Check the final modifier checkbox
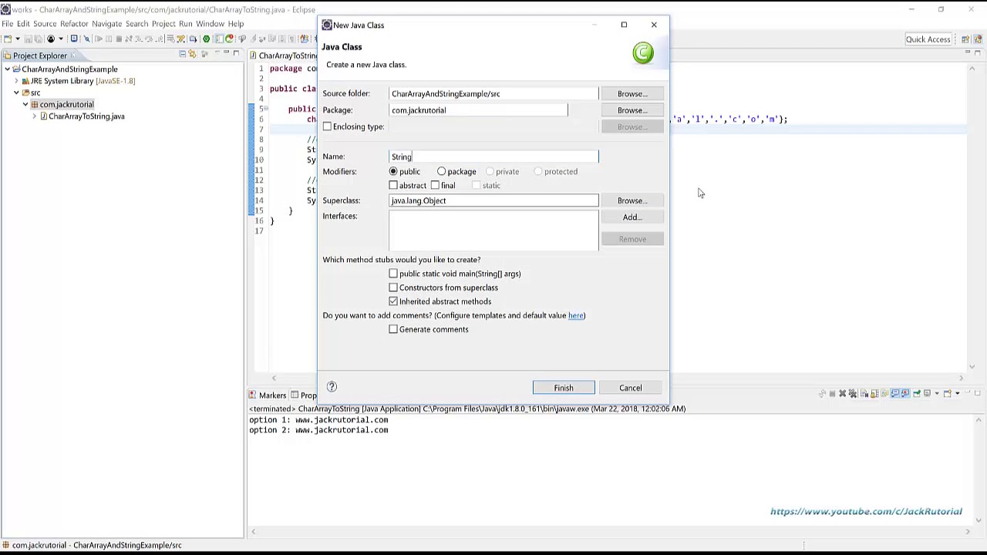The image size is (987, 555). click(435, 185)
